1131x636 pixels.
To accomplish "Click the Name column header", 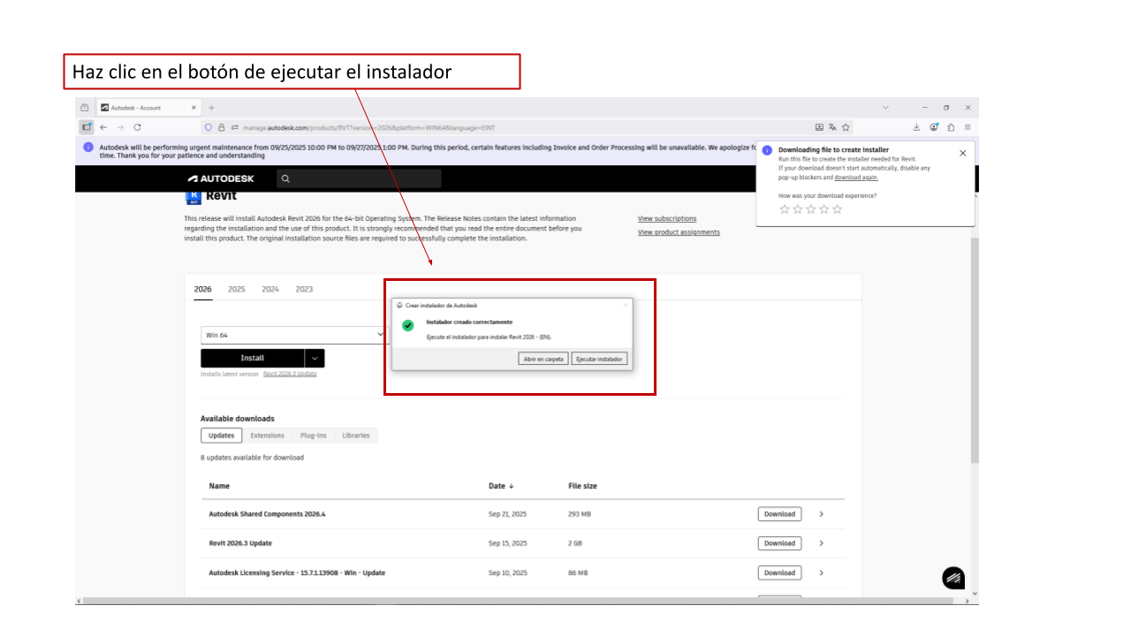I will (219, 486).
